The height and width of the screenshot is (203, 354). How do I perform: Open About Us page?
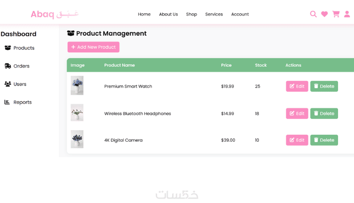(x=169, y=14)
